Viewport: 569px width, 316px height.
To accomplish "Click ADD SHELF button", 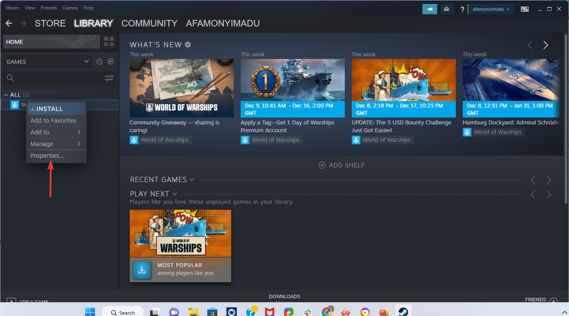I will point(342,165).
